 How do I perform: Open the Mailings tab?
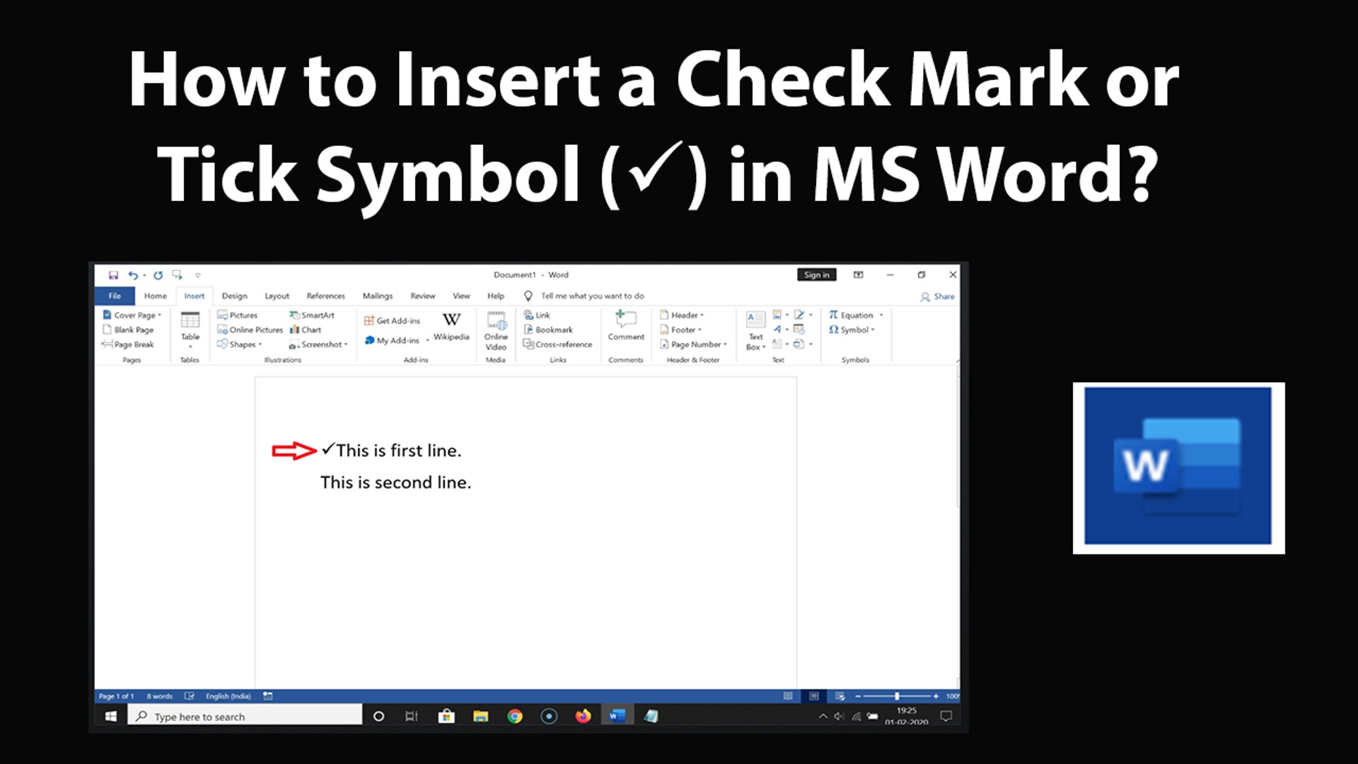(377, 296)
